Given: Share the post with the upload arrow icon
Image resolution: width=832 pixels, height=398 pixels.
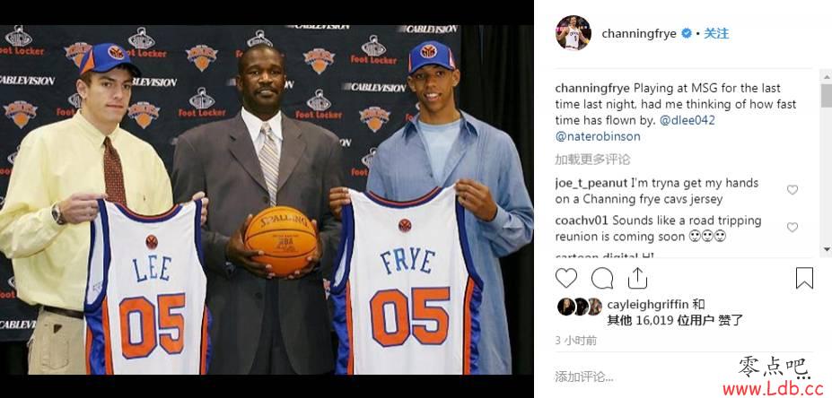Looking at the screenshot, I should (637, 278).
